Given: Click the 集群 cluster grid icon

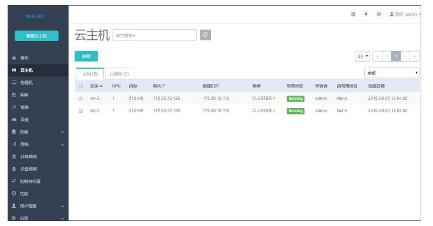Looking at the screenshot, I should [x=14, y=95].
